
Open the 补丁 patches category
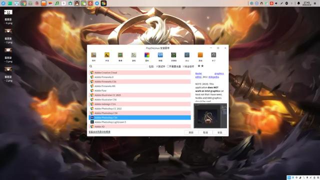213,56
